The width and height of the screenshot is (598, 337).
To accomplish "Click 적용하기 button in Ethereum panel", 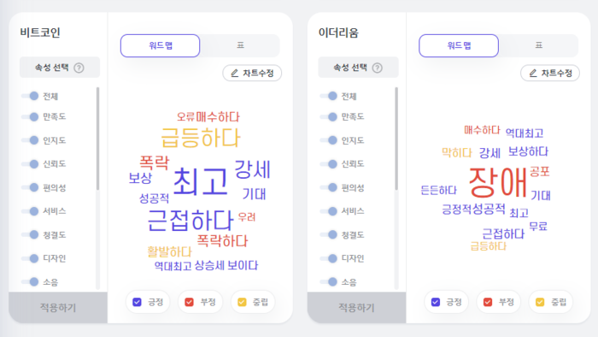I will tap(356, 308).
